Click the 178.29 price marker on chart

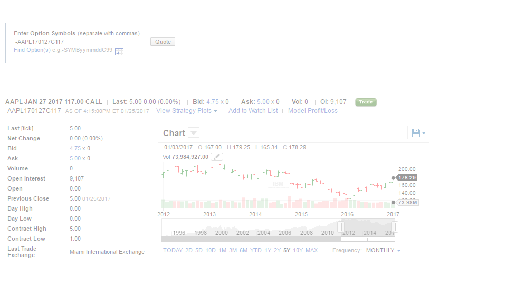pos(407,178)
